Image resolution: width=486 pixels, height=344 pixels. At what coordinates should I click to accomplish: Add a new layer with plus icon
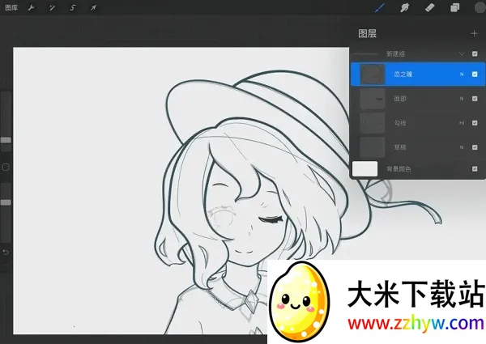coord(474,33)
